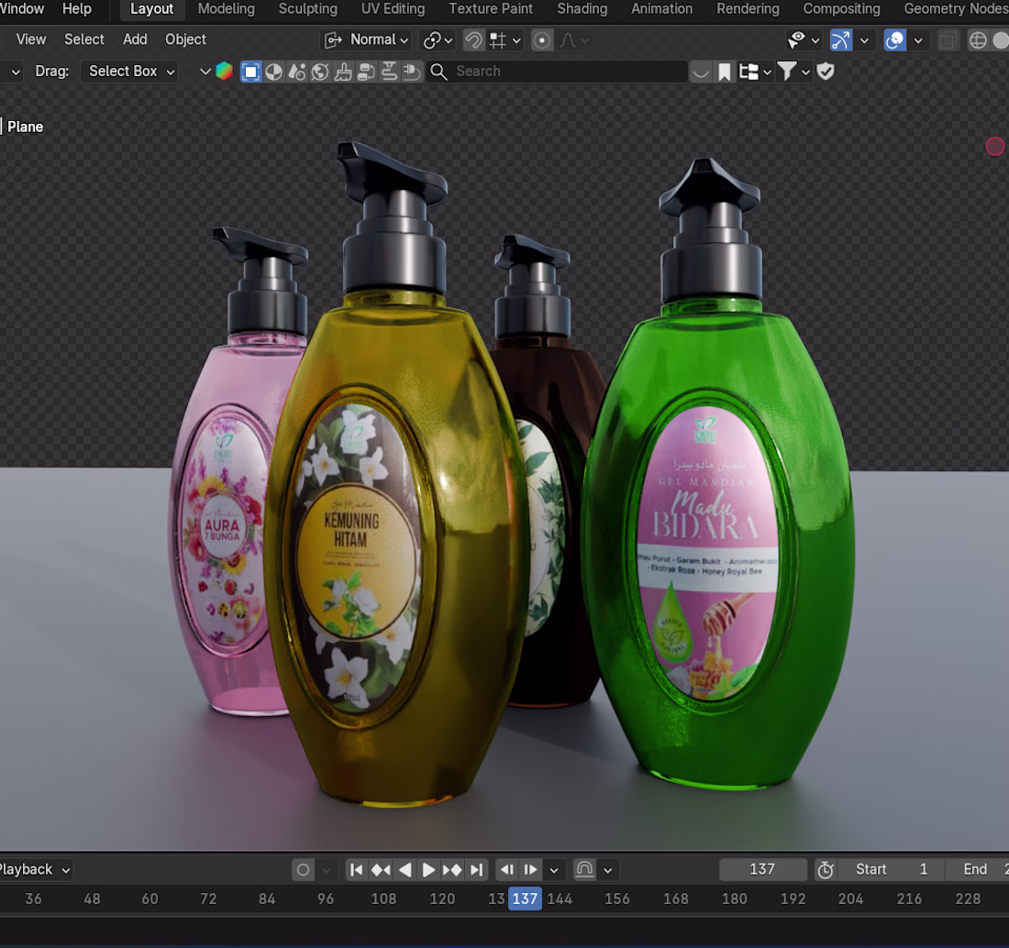
Task: Open the Window menu
Action: point(22,9)
